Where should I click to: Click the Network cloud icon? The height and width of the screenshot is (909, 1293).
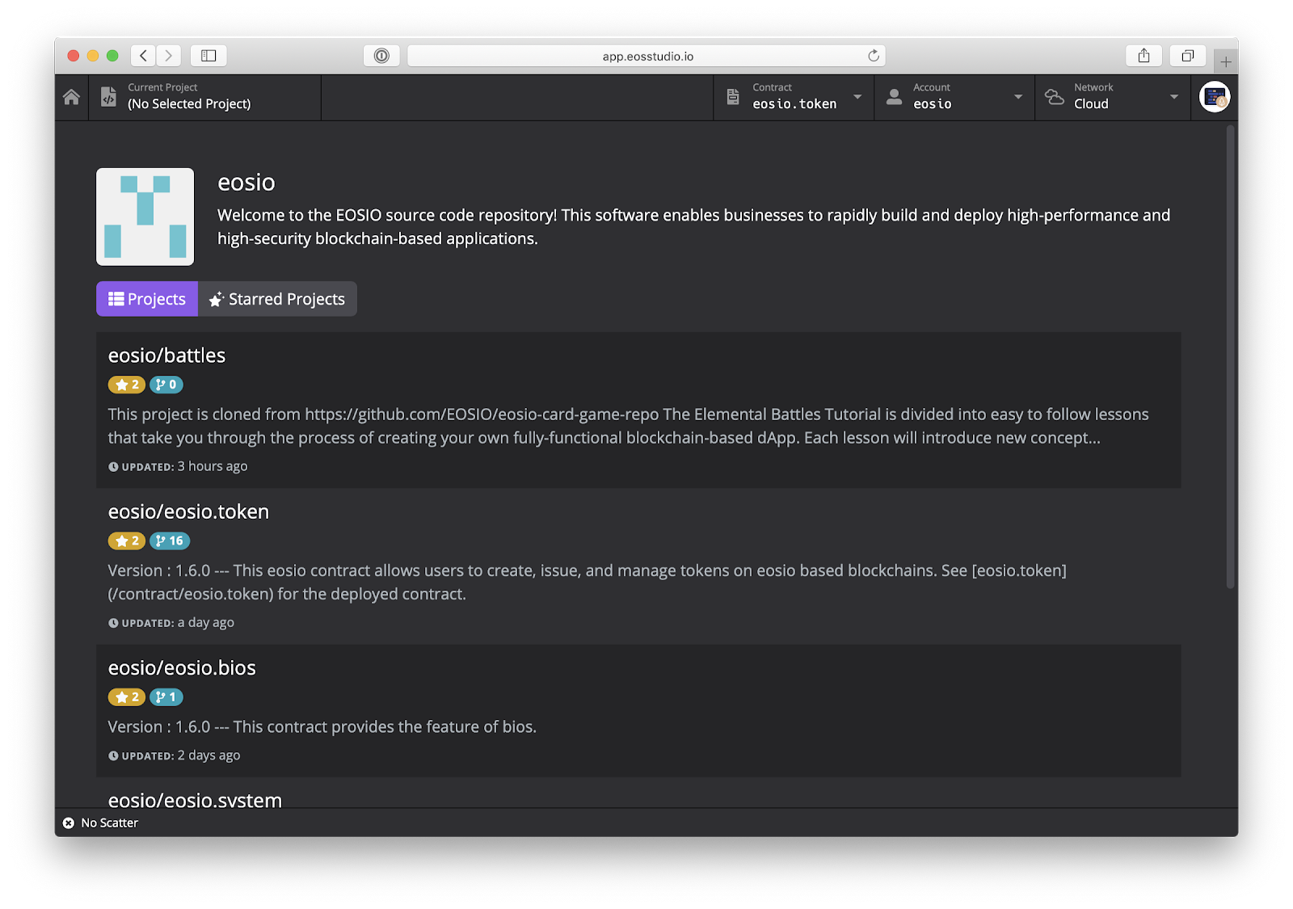[x=1055, y=97]
